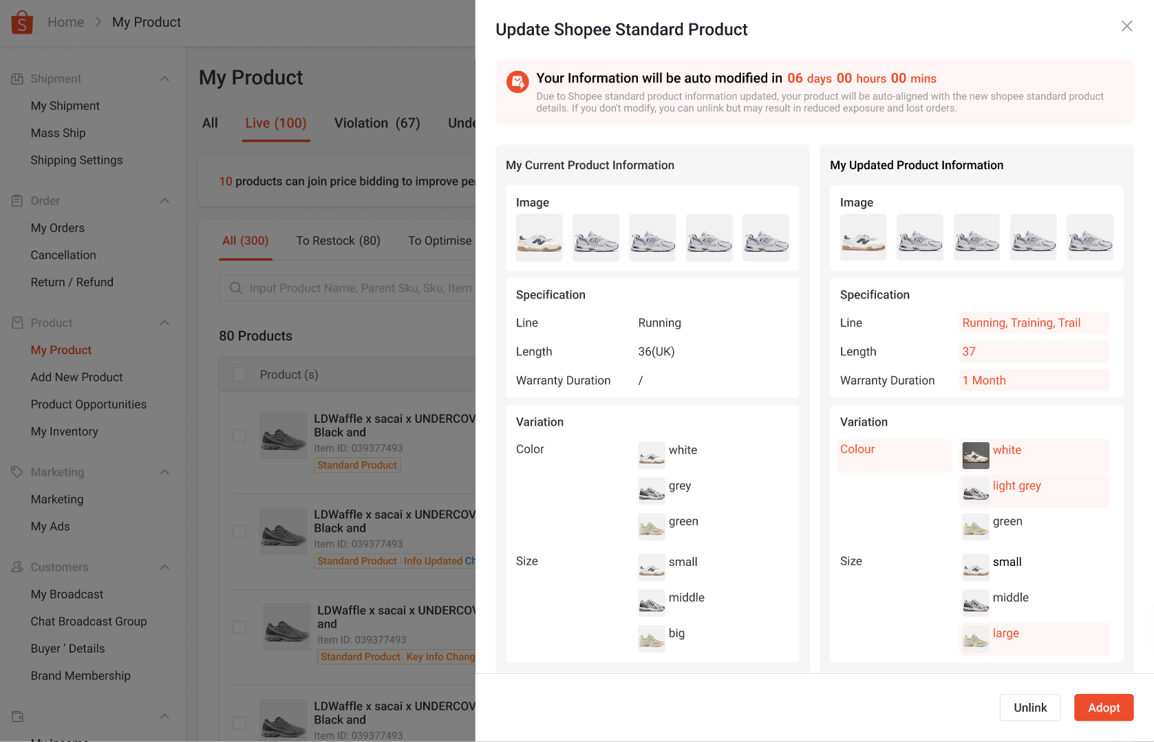Check the product with Key Info Changed tag

click(239, 627)
